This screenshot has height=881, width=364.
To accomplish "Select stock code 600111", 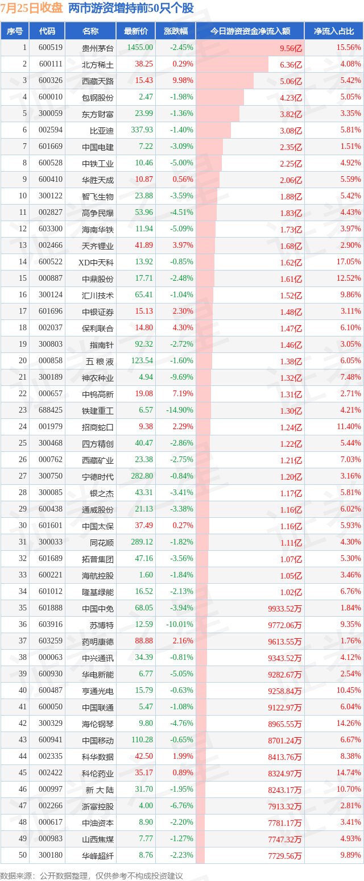I will [x=51, y=64].
